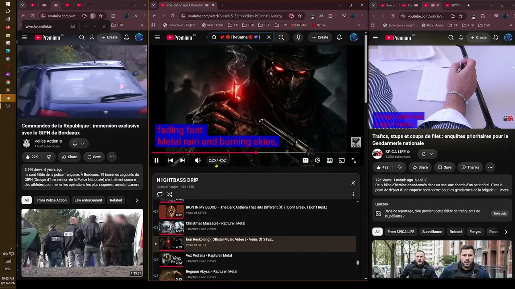Open NGMail bookmark in middle window

(299, 25)
